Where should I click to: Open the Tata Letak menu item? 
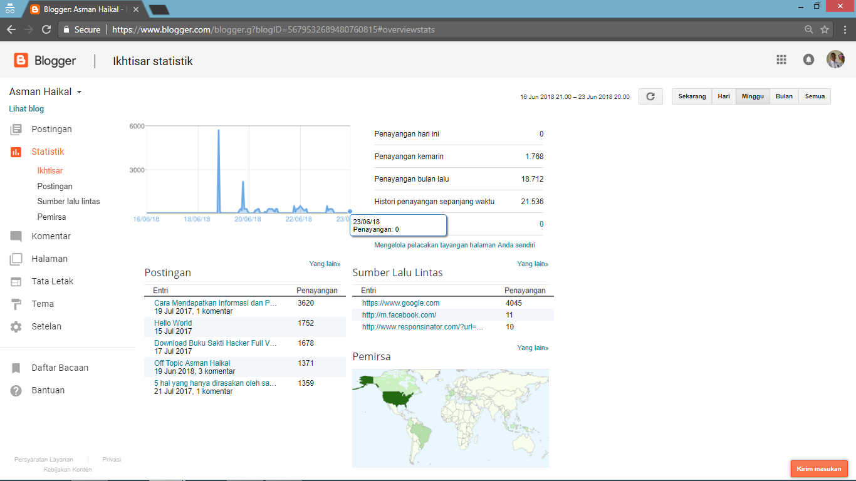point(53,281)
